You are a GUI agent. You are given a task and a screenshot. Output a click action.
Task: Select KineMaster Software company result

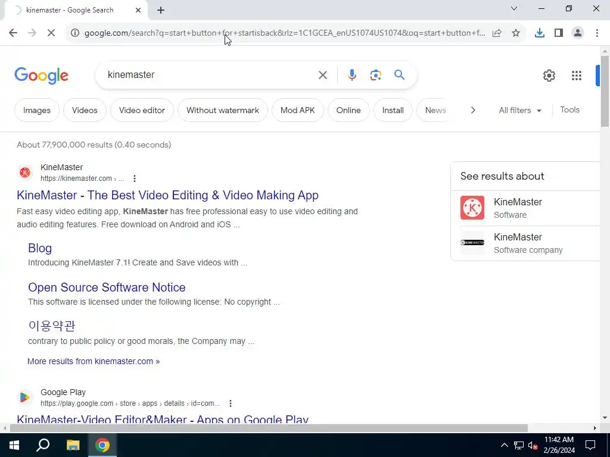coord(525,243)
